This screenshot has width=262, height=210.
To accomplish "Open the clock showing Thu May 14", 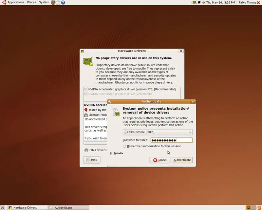I will pos(220,3).
